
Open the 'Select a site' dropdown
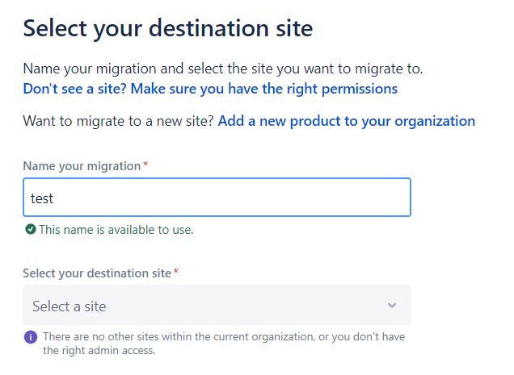pyautogui.click(x=217, y=306)
